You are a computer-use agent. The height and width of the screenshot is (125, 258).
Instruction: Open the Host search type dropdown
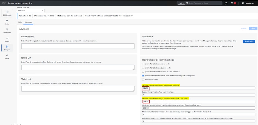[x=181, y=3]
